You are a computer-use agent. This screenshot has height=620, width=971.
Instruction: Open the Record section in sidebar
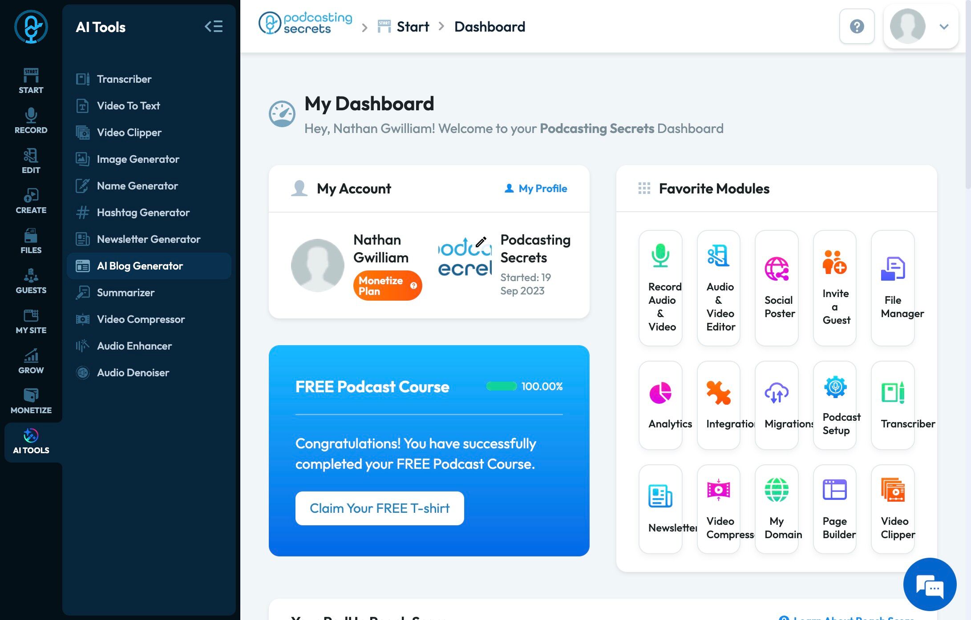pos(31,121)
